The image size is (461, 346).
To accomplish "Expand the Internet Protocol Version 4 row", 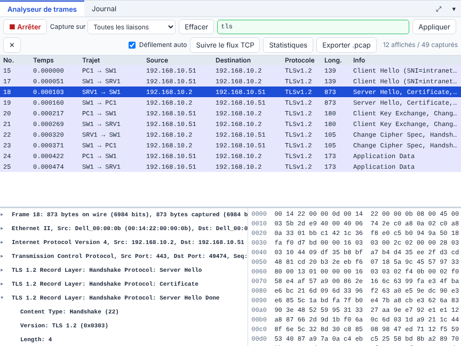I will tap(2, 242).
